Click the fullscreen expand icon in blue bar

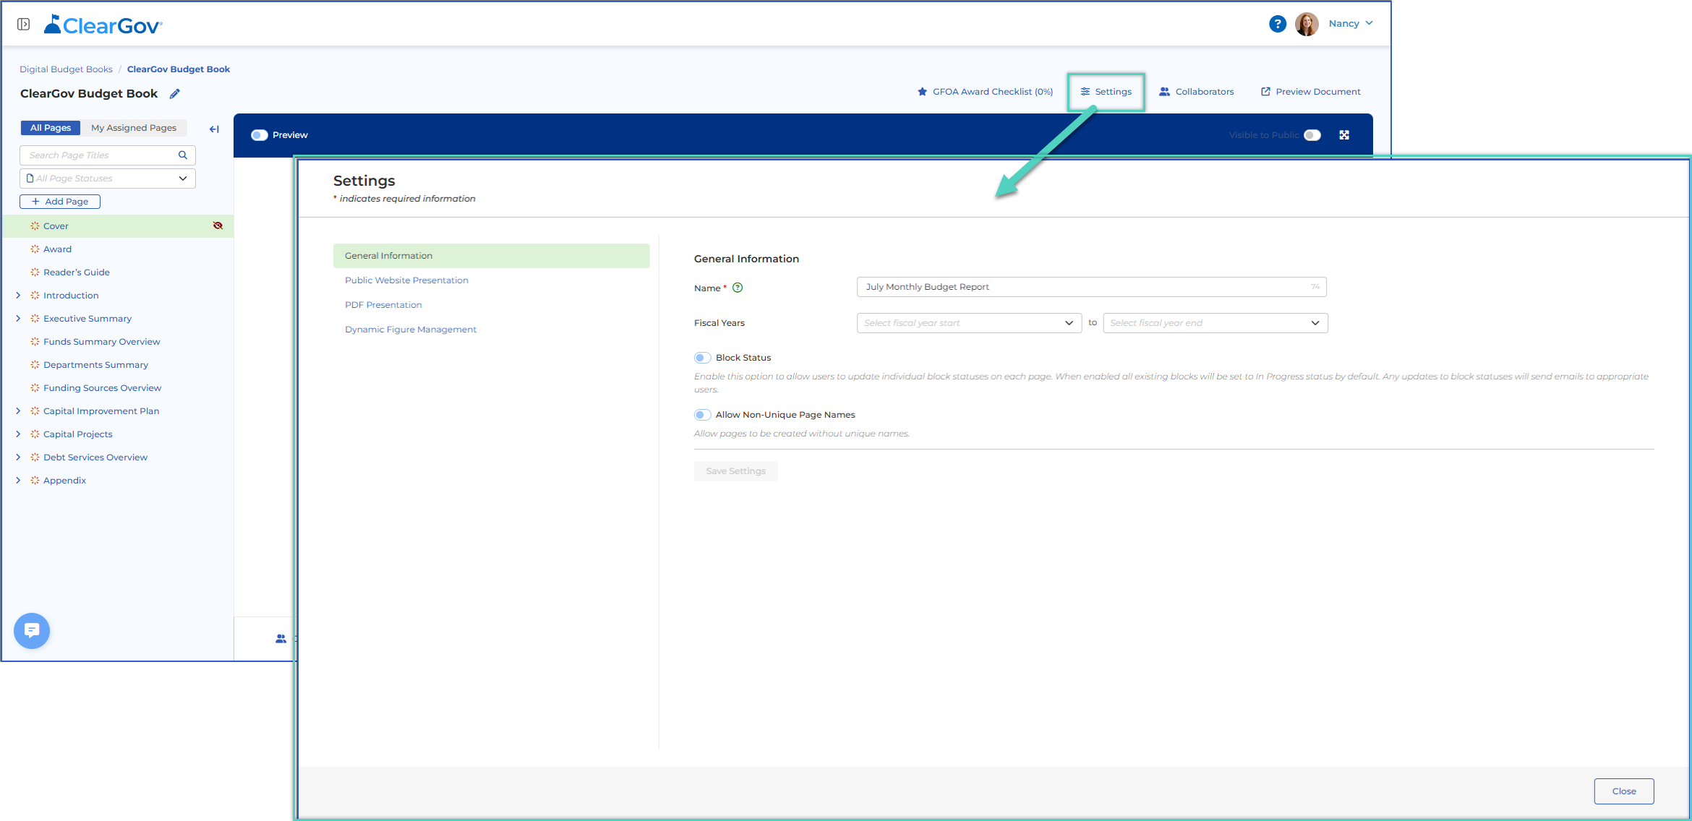[1344, 135]
